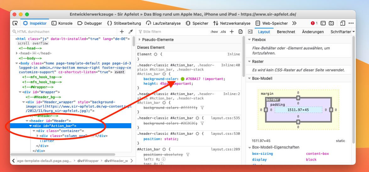Add a new node with plus icon
369x172 pixels.
point(122,32)
